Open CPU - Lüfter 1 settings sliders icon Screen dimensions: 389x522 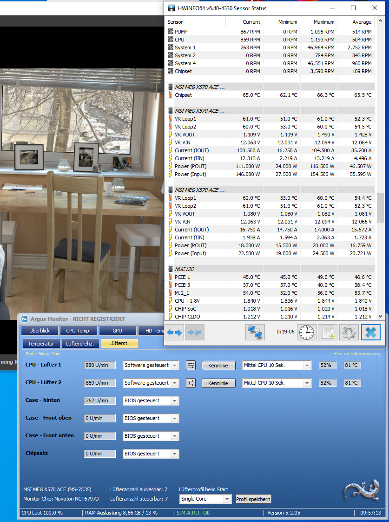tap(191, 365)
